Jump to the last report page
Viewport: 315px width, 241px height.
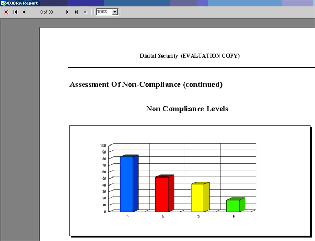[x=76, y=12]
